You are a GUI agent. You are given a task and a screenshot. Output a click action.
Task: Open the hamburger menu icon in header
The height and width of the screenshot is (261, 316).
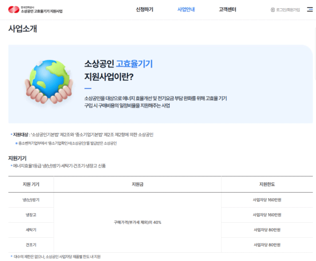point(310,10)
